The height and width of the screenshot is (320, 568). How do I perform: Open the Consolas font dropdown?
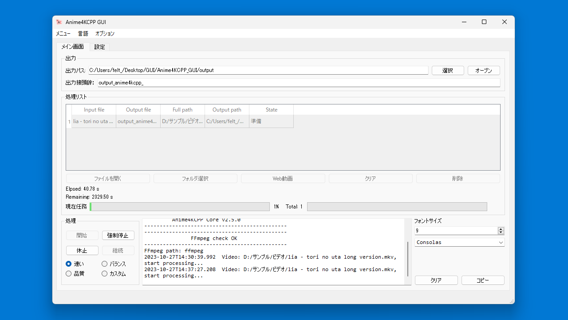460,242
